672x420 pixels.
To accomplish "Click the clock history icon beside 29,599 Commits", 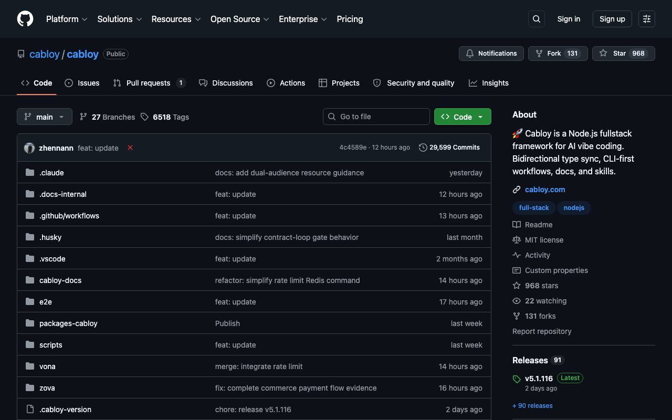I will point(423,148).
